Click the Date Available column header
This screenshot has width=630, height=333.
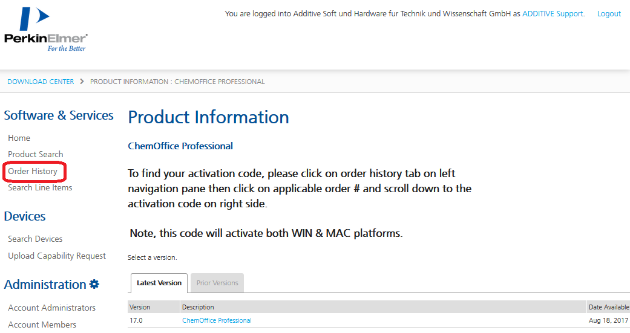tap(609, 307)
